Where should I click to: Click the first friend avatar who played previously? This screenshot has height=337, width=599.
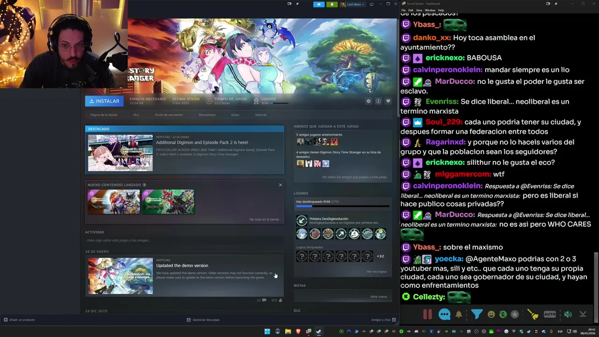(300, 141)
